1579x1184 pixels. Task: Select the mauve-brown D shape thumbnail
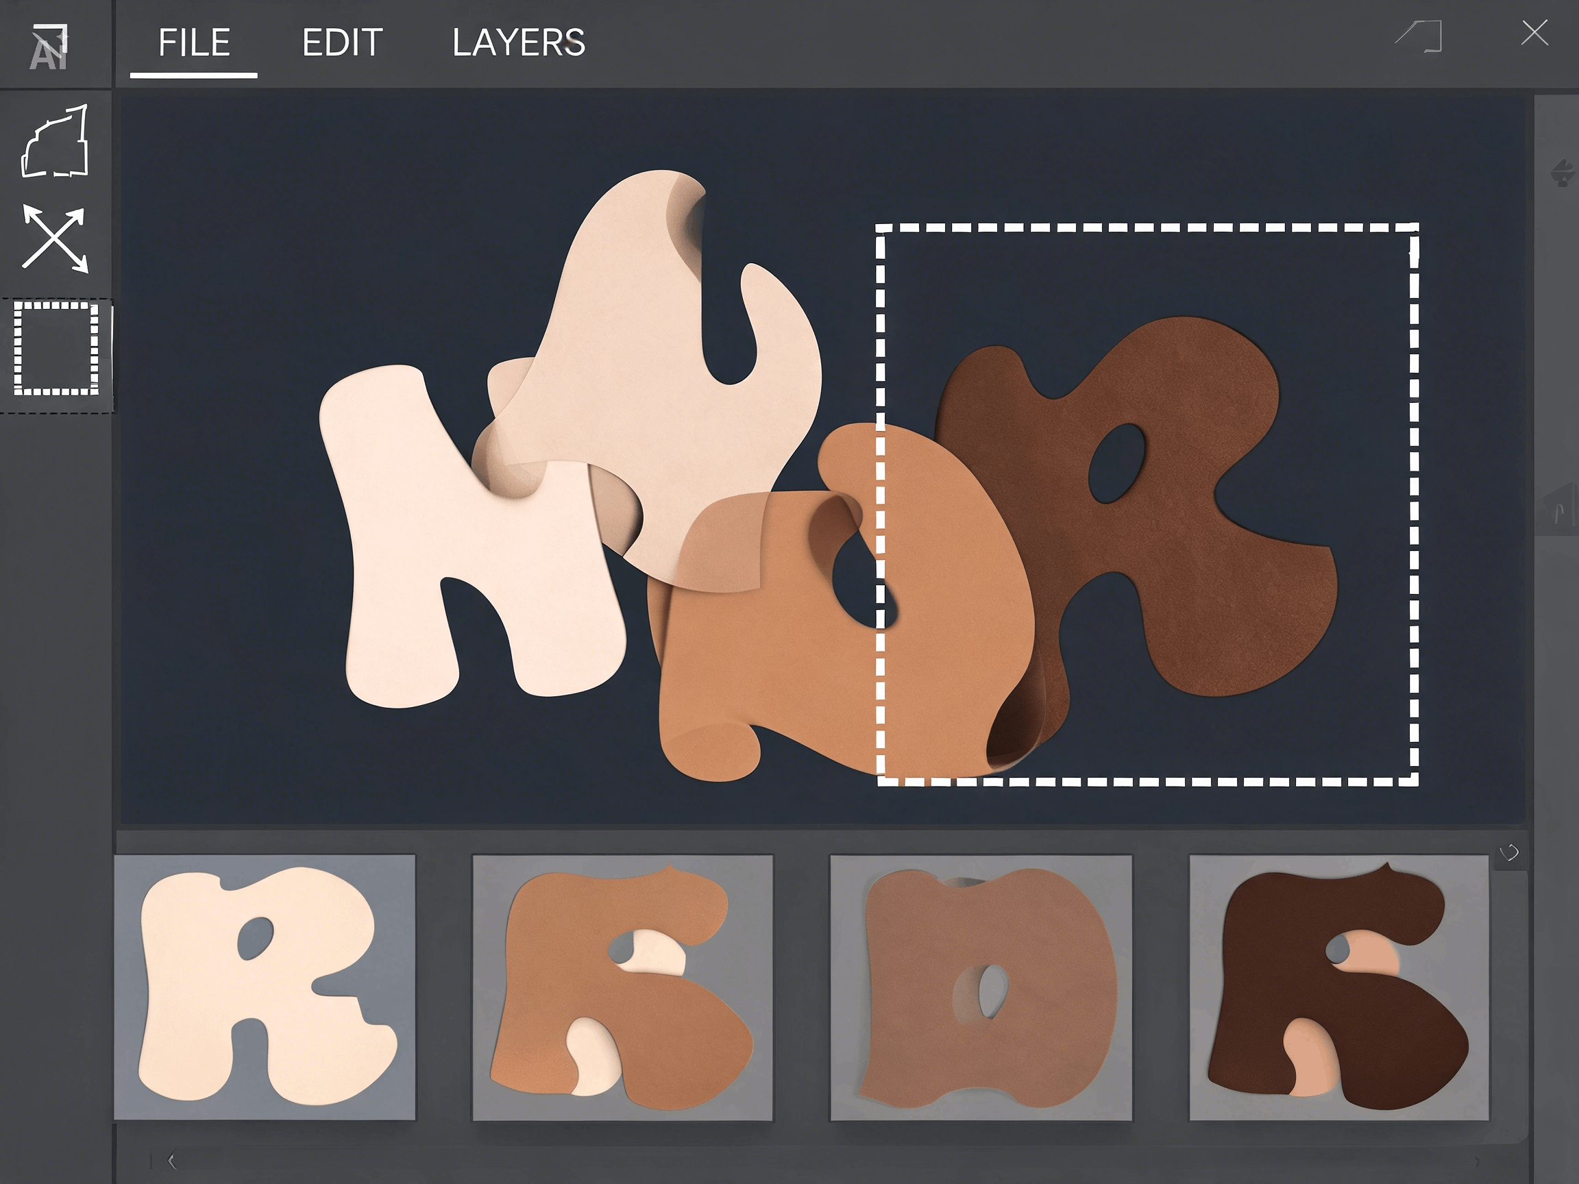click(981, 987)
